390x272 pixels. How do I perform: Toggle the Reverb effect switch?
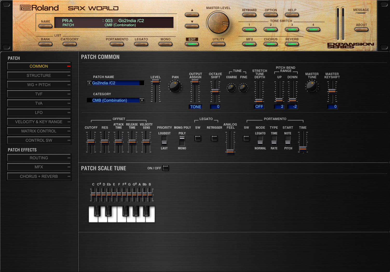(292, 44)
